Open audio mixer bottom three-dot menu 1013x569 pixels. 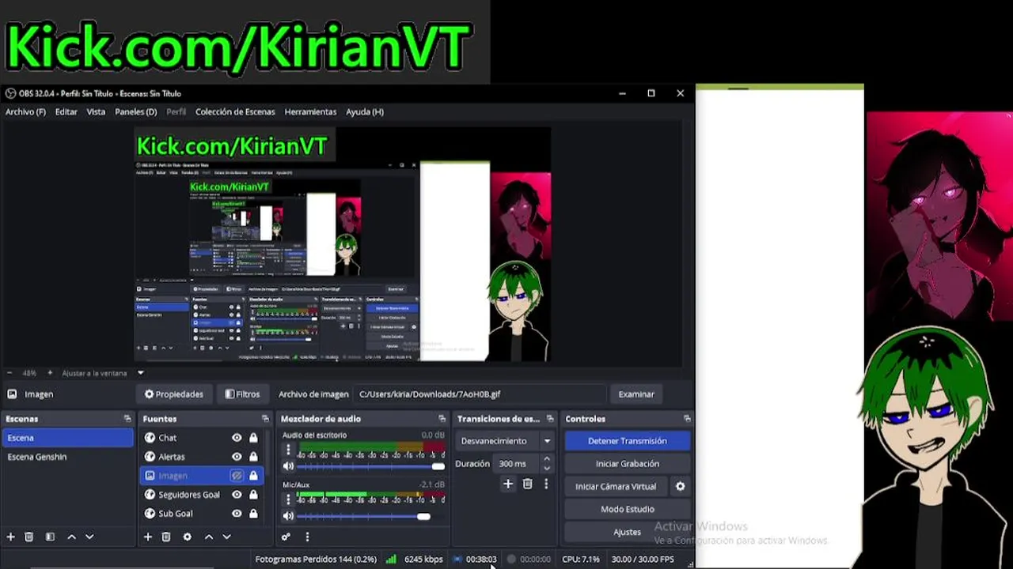click(307, 537)
